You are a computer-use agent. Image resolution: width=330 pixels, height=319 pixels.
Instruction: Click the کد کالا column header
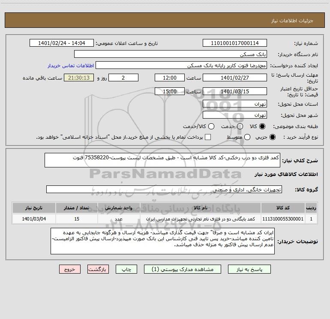283,208
